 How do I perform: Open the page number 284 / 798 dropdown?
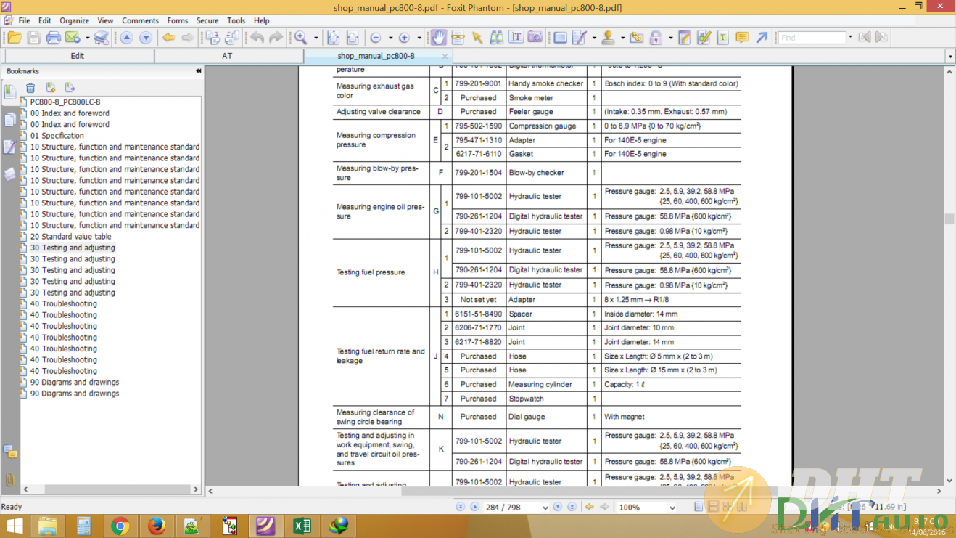[544, 508]
